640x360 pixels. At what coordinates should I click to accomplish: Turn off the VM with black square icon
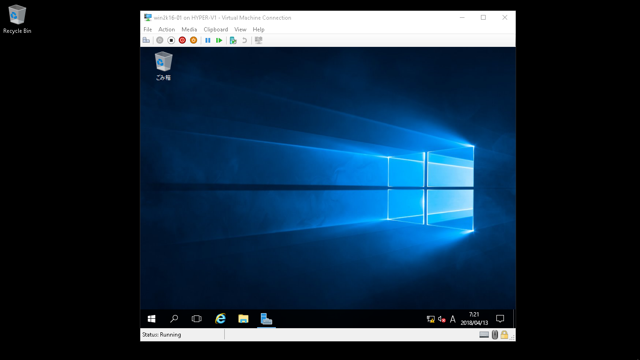click(x=171, y=40)
